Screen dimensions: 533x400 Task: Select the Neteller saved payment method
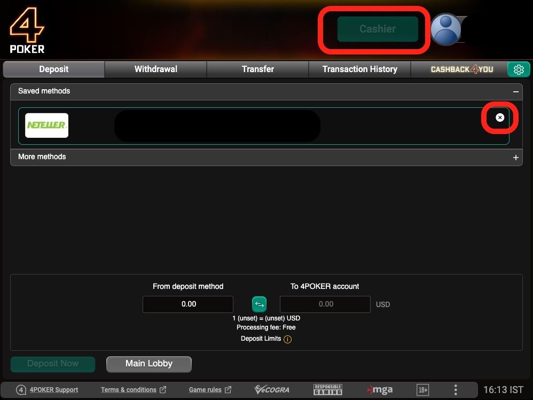[47, 126]
